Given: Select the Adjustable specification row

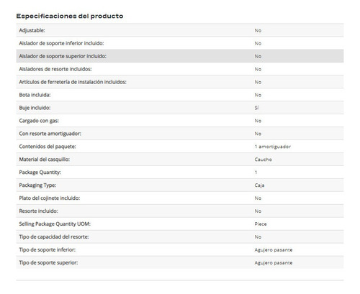Looking at the screenshot, I should point(180,30).
